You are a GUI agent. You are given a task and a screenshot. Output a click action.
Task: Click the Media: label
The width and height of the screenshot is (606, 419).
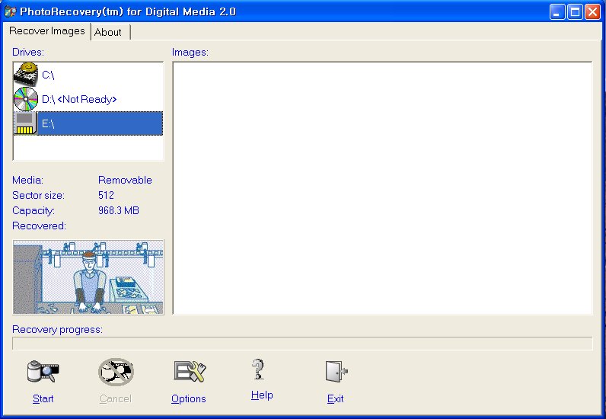(28, 180)
